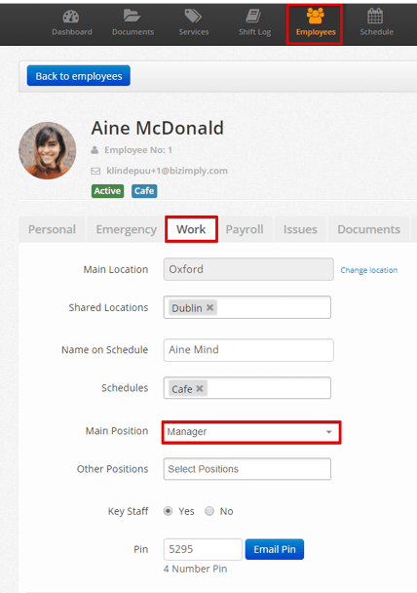Click the Email Pin button
The height and width of the screenshot is (593, 417).
pyautogui.click(x=275, y=549)
